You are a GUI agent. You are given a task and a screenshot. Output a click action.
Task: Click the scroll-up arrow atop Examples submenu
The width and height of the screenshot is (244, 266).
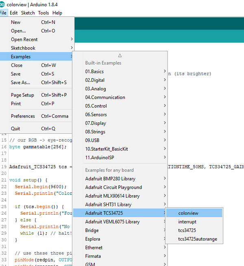(x=120, y=55)
